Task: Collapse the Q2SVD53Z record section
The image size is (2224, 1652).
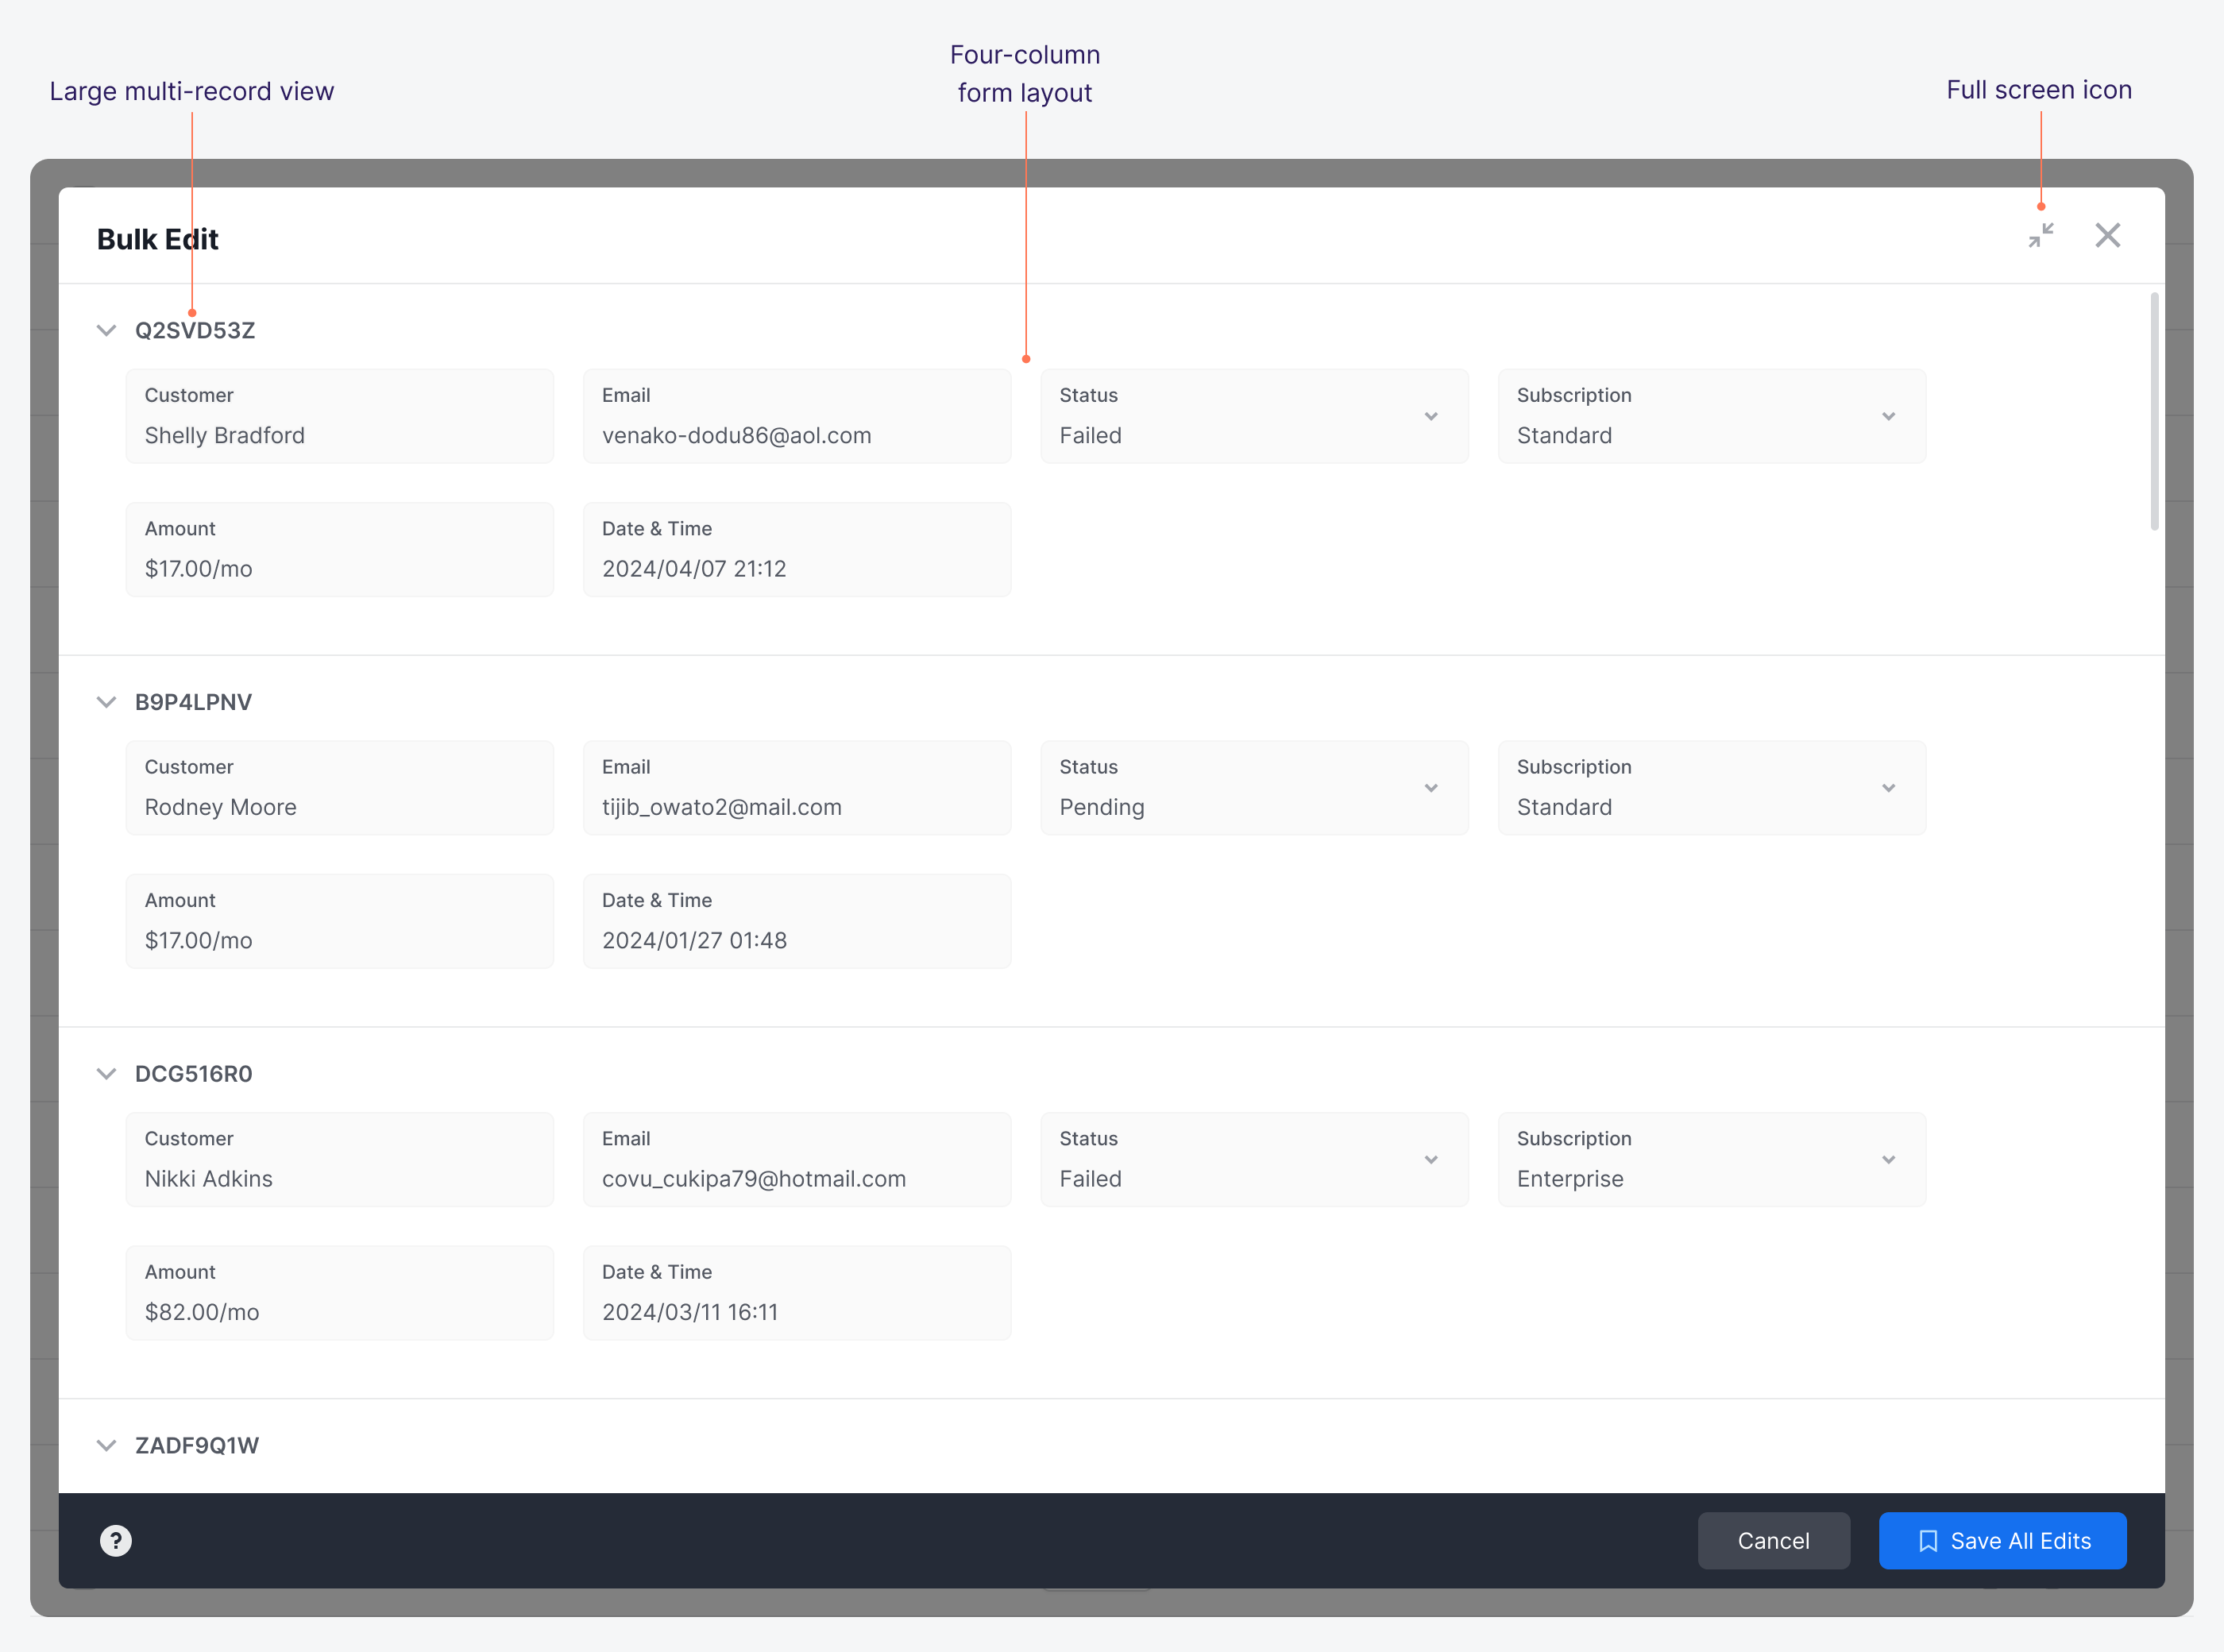Action: [x=107, y=331]
